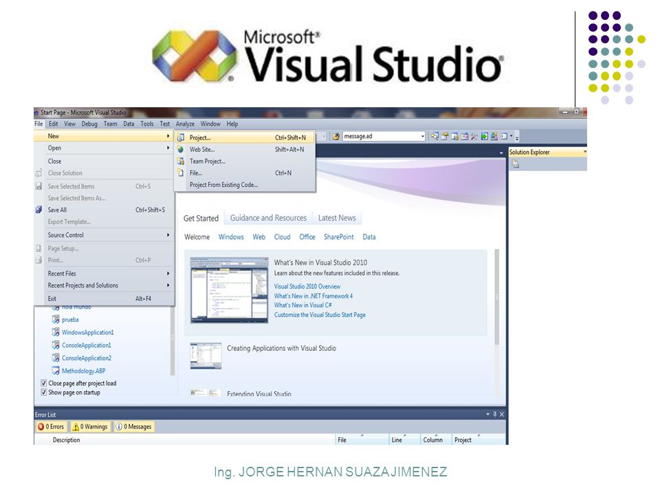Close the Error List panel
Screen dimensions: 660x495
tap(502, 414)
